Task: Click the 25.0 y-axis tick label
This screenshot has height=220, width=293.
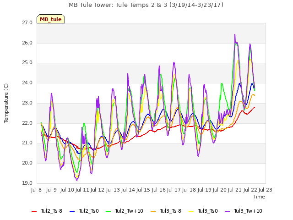Action: [x=27, y=63]
